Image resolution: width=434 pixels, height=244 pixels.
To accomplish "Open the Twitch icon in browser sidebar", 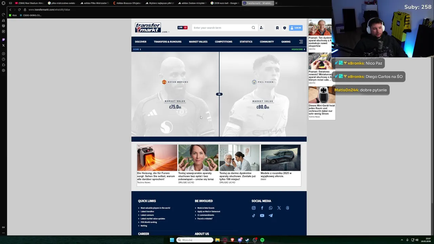I will pos(3,40).
